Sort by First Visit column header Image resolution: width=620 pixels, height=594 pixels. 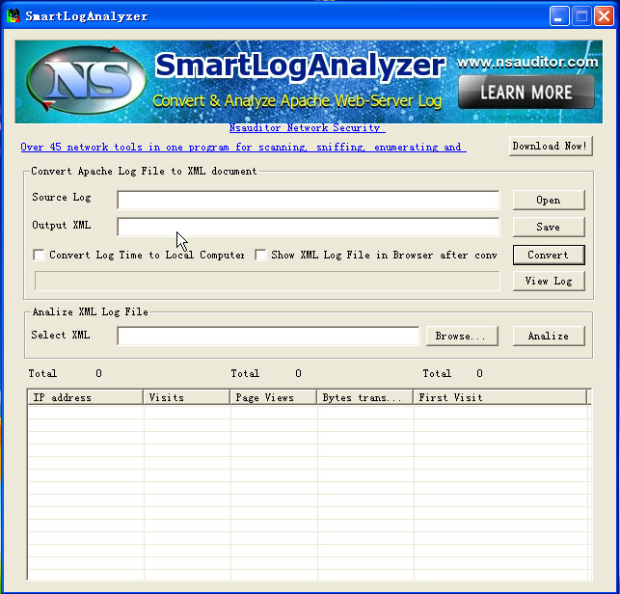[500, 397]
